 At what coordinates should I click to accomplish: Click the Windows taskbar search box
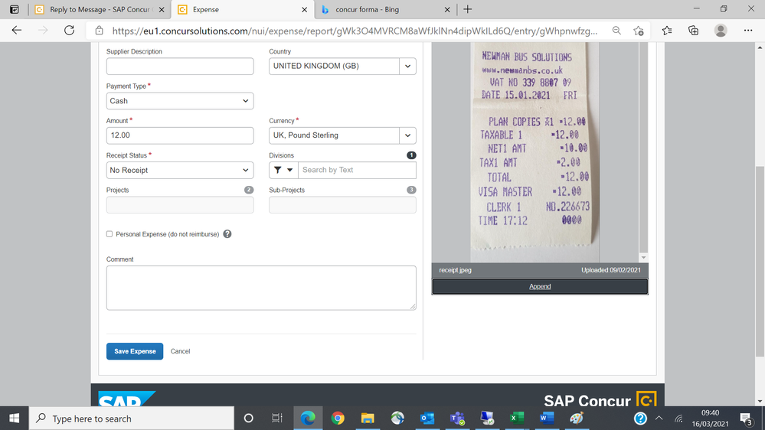(x=132, y=419)
